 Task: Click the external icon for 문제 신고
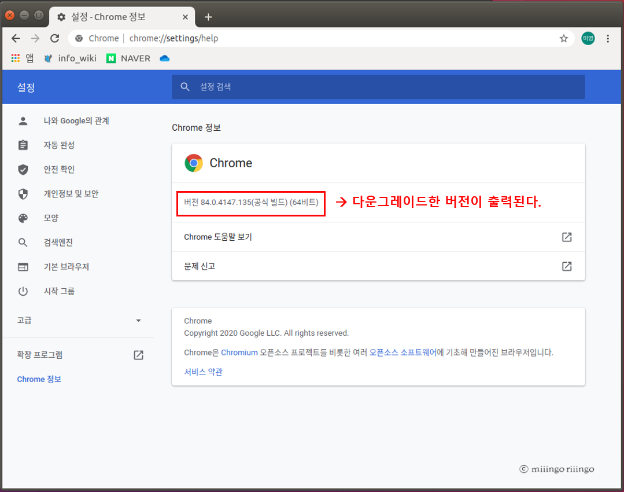click(x=567, y=266)
